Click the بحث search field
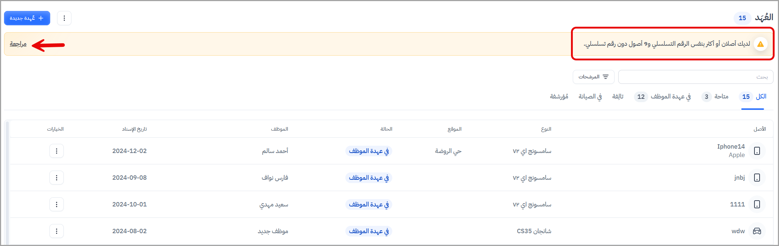 695,77
